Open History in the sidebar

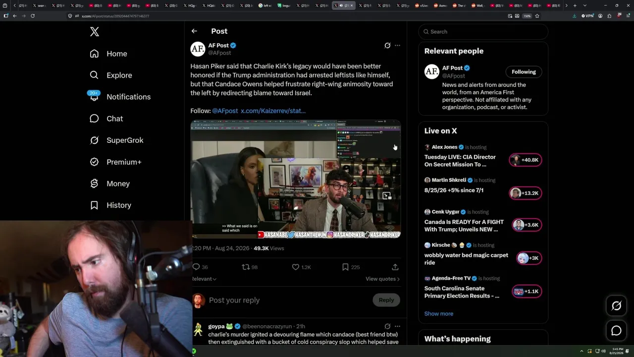110,205
